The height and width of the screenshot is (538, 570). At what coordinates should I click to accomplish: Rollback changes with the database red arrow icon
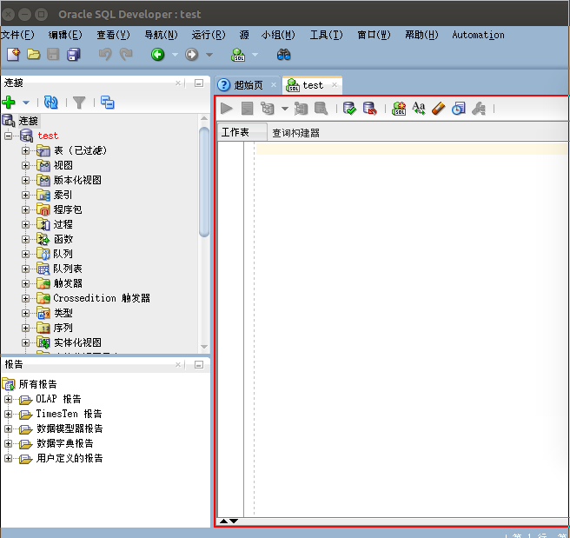[369, 108]
